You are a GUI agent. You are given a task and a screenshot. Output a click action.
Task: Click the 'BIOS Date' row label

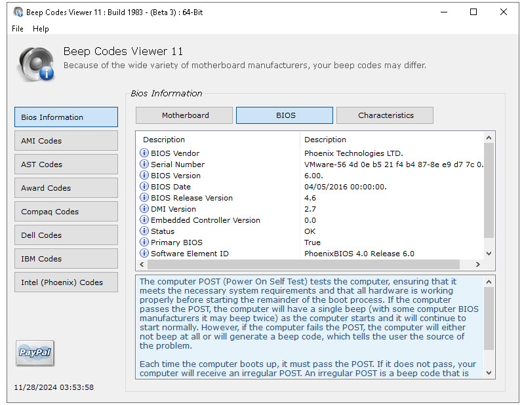(171, 186)
